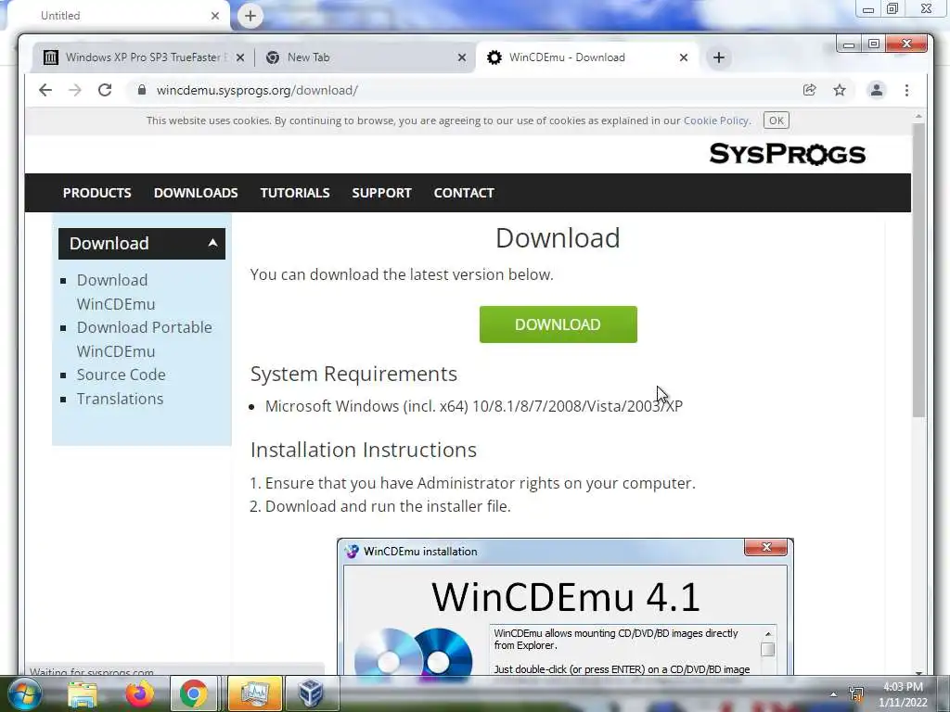Show hidden system tray icons
This screenshot has width=950, height=712.
click(x=834, y=694)
